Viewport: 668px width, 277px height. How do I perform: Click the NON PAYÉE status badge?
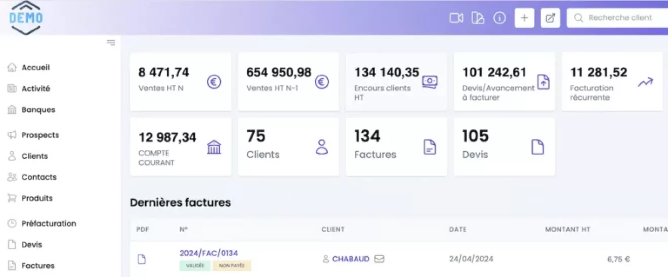coord(232,266)
